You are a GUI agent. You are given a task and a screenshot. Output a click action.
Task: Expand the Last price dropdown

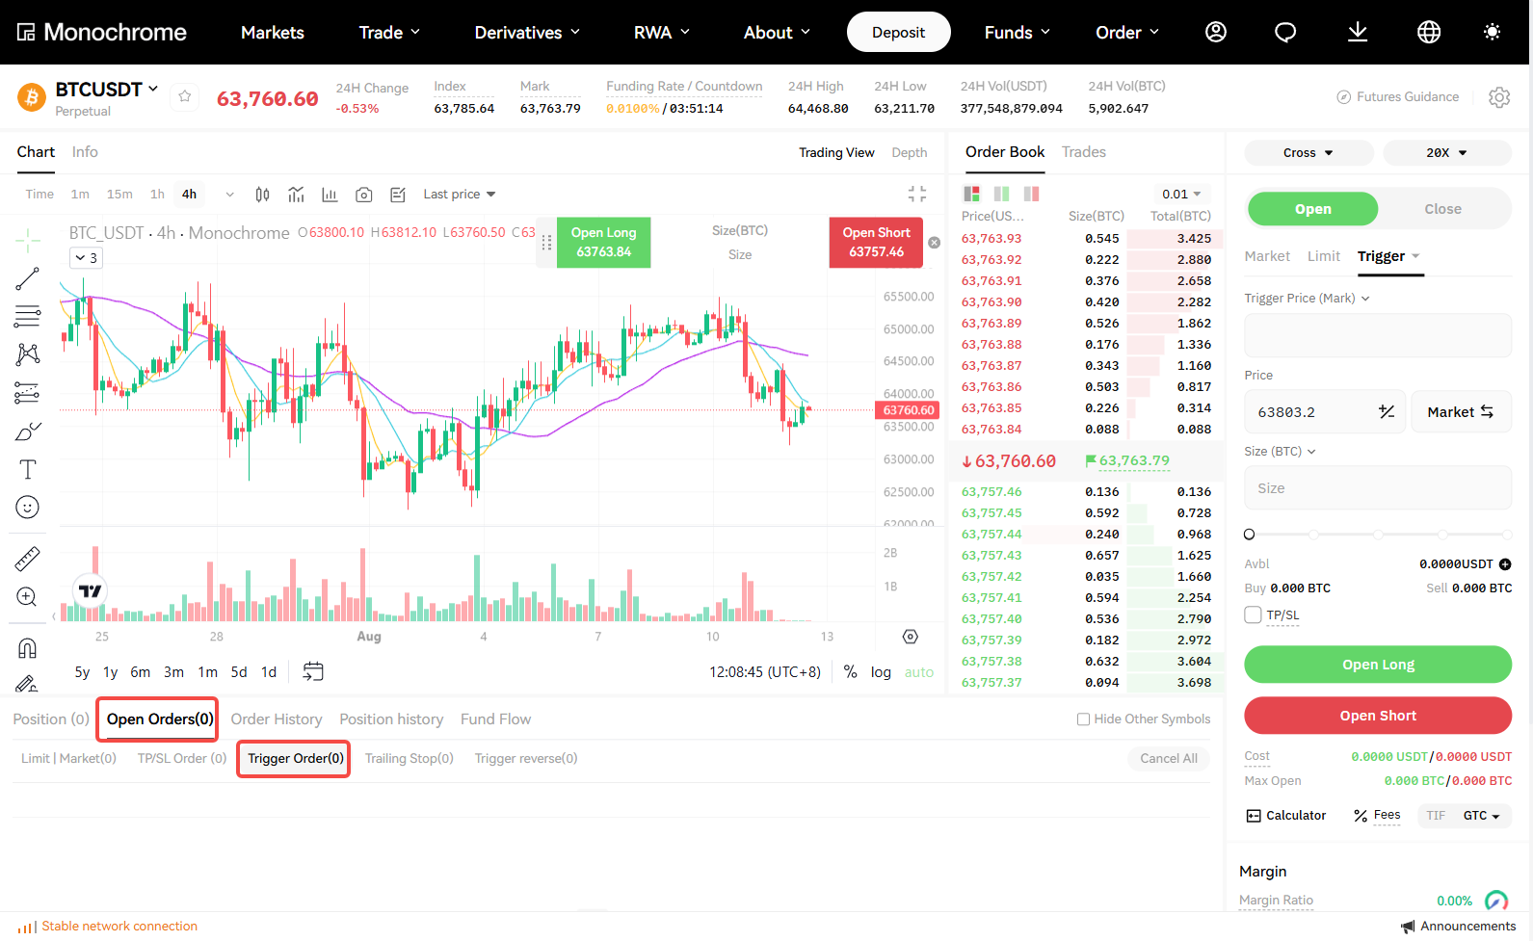[x=460, y=195]
